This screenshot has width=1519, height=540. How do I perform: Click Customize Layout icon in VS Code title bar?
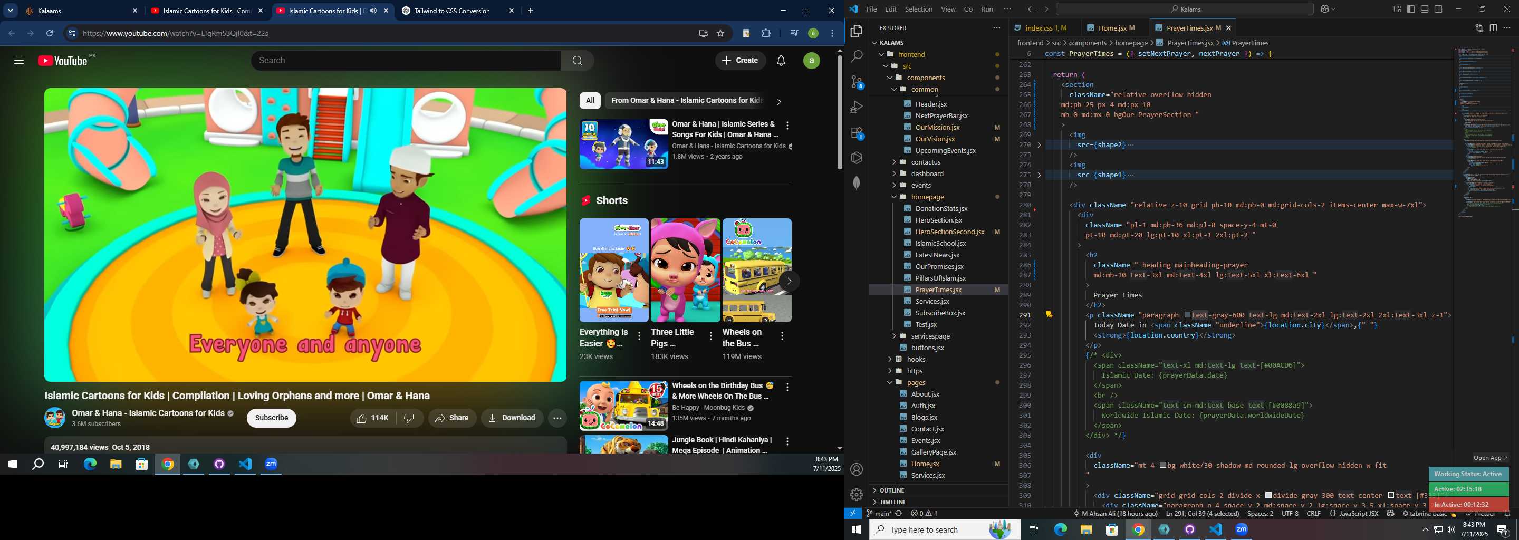[x=1398, y=9]
